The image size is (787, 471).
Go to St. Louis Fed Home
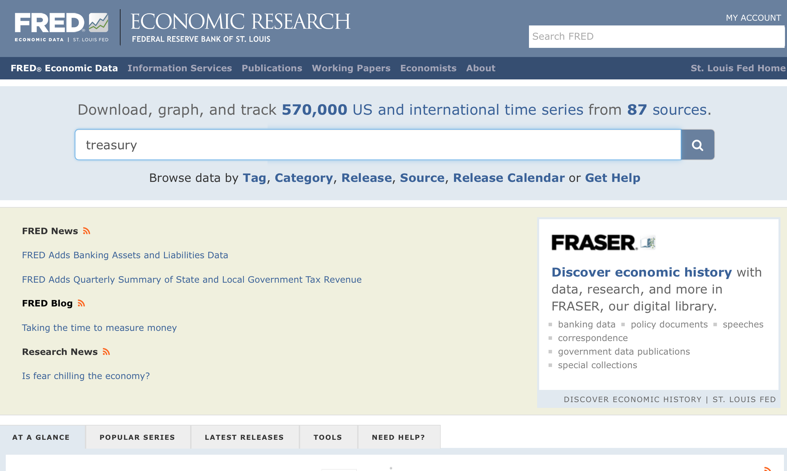pos(738,68)
